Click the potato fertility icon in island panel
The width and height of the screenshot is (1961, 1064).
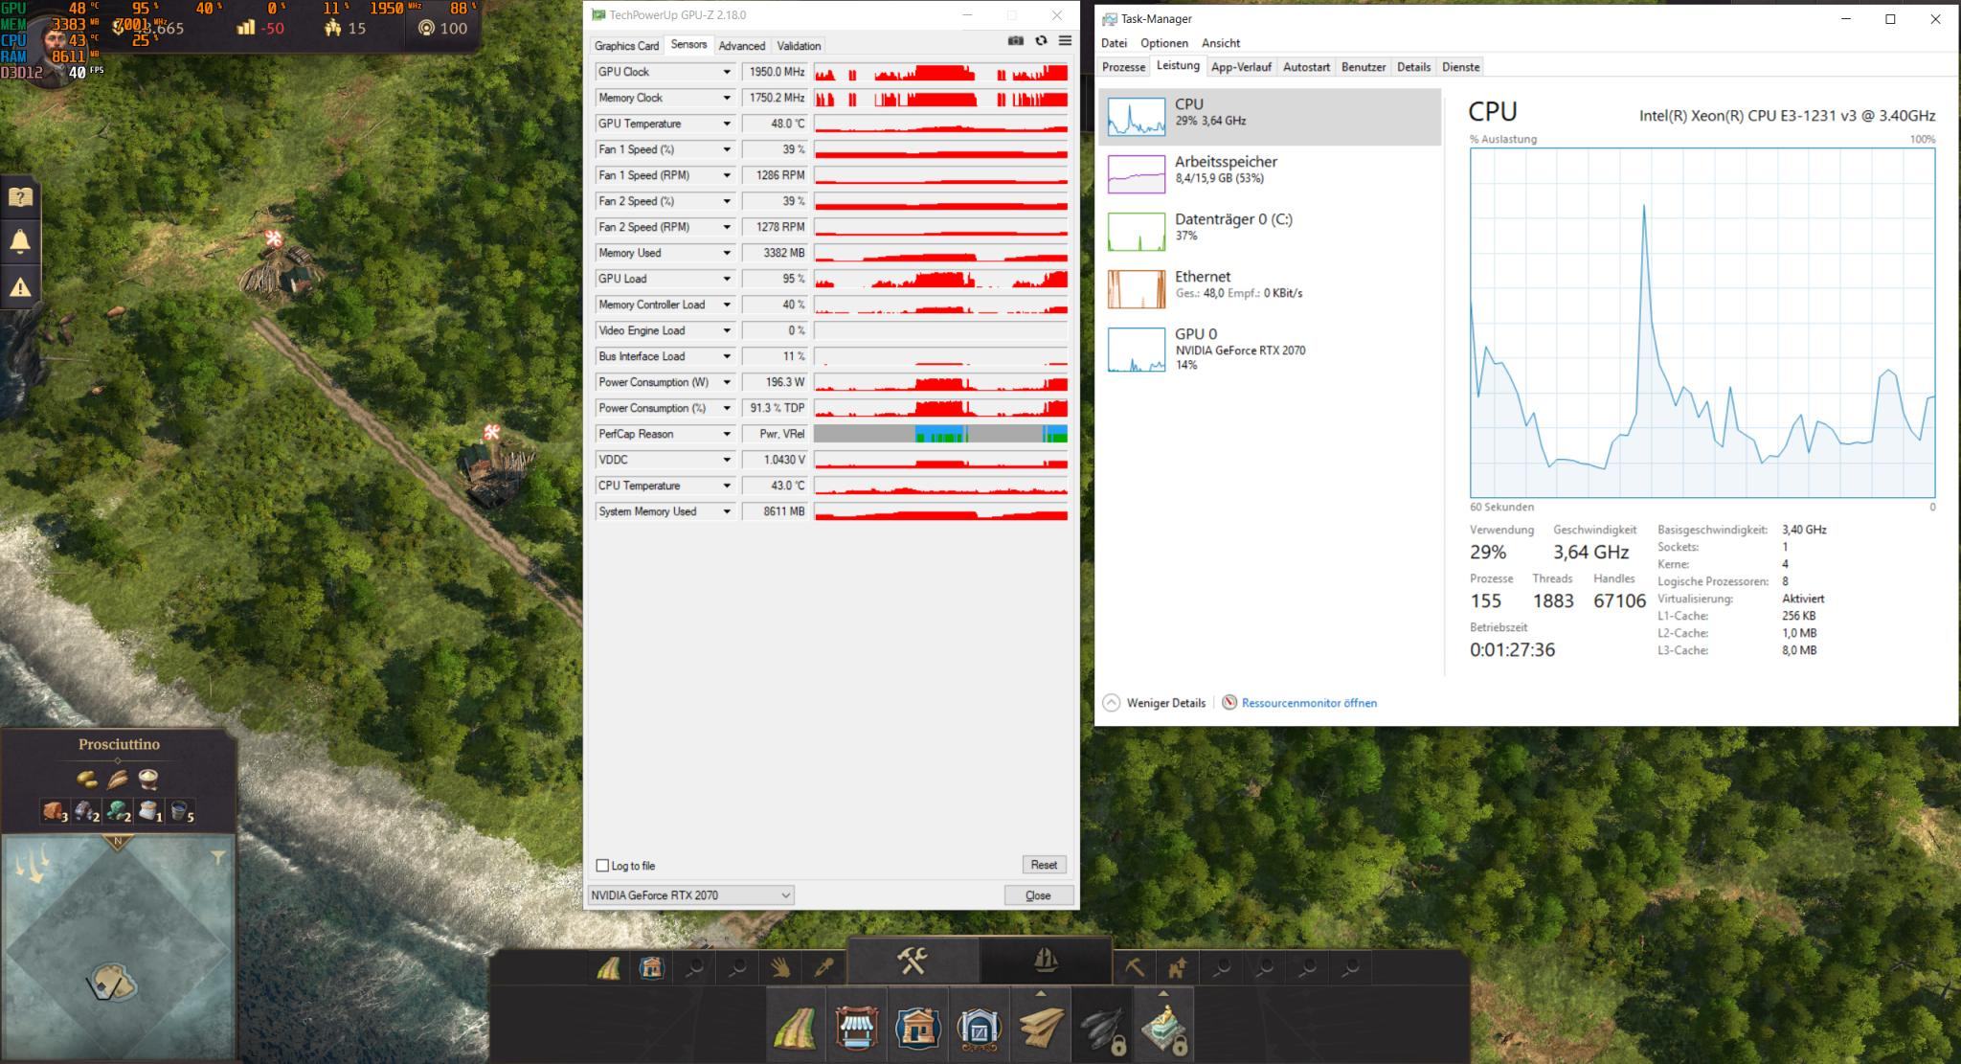click(86, 779)
